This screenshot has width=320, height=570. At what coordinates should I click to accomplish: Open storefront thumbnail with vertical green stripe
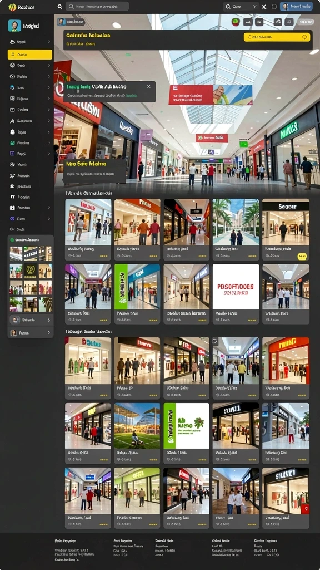137,287
